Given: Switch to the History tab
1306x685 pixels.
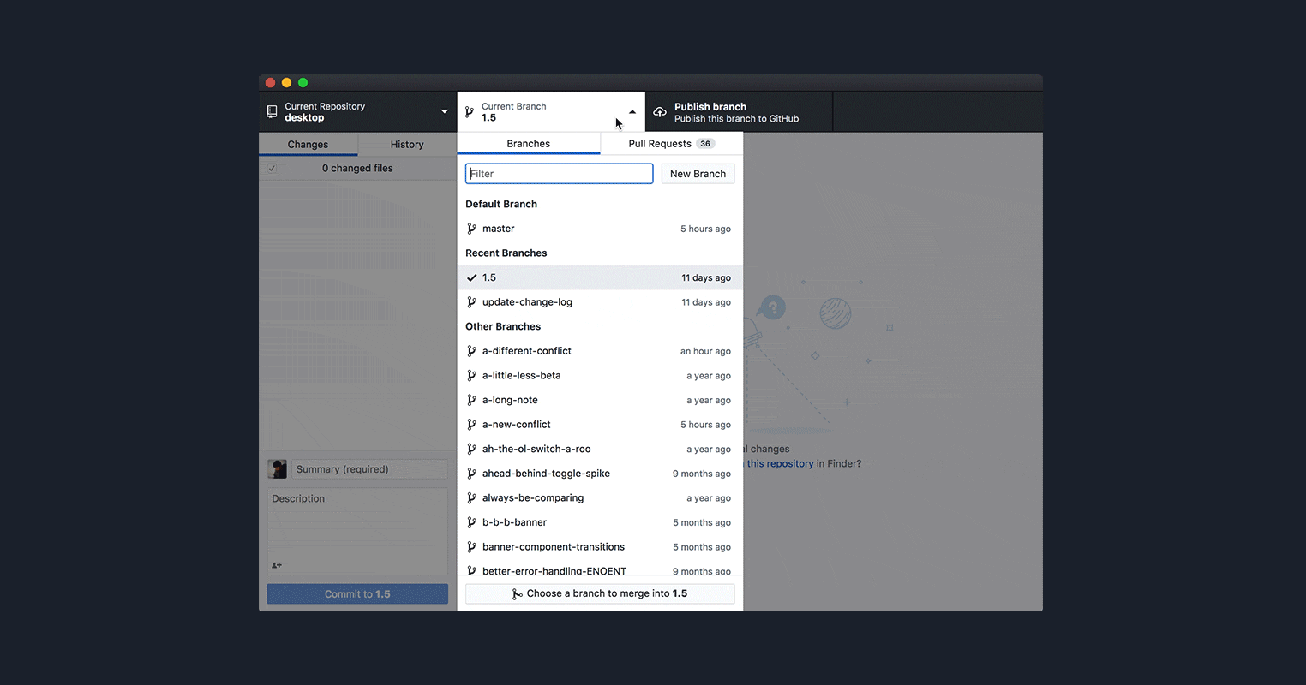Looking at the screenshot, I should pyautogui.click(x=406, y=144).
